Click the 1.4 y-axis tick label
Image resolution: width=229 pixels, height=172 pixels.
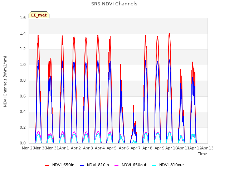point(23,33)
